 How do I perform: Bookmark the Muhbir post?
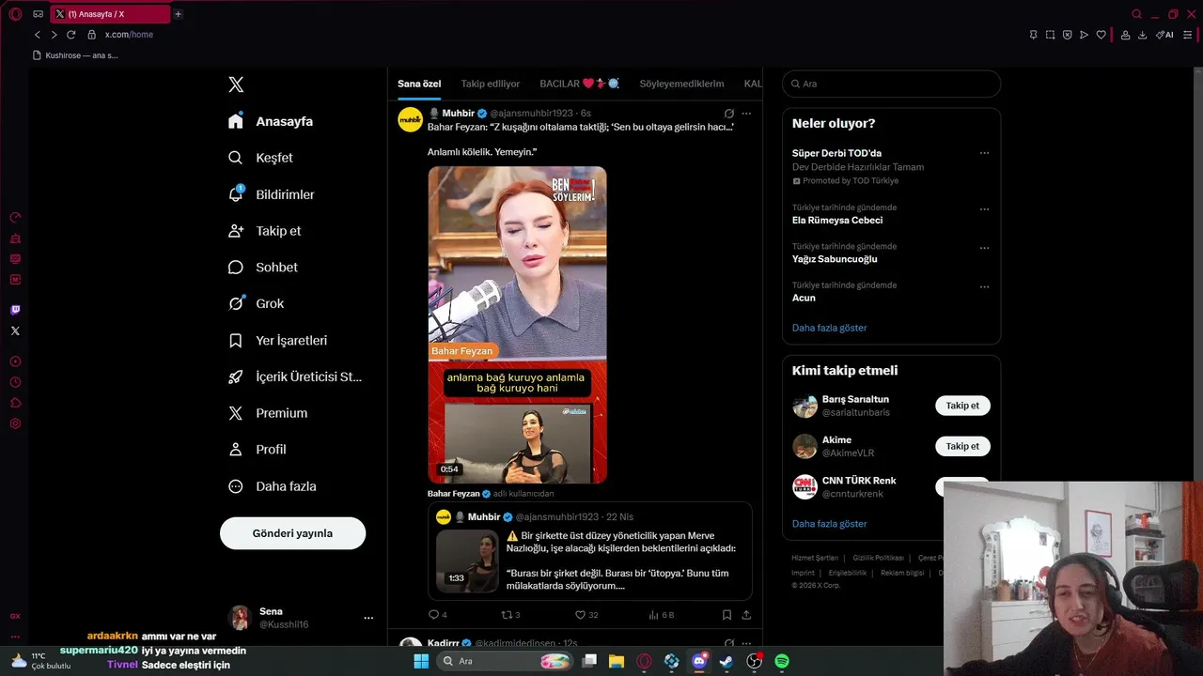point(726,615)
